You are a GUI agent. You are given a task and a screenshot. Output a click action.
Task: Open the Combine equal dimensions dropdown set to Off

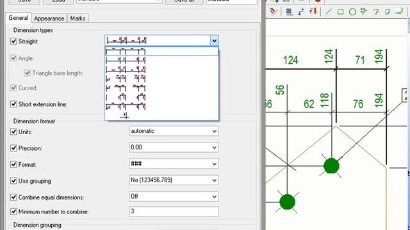pos(174,197)
